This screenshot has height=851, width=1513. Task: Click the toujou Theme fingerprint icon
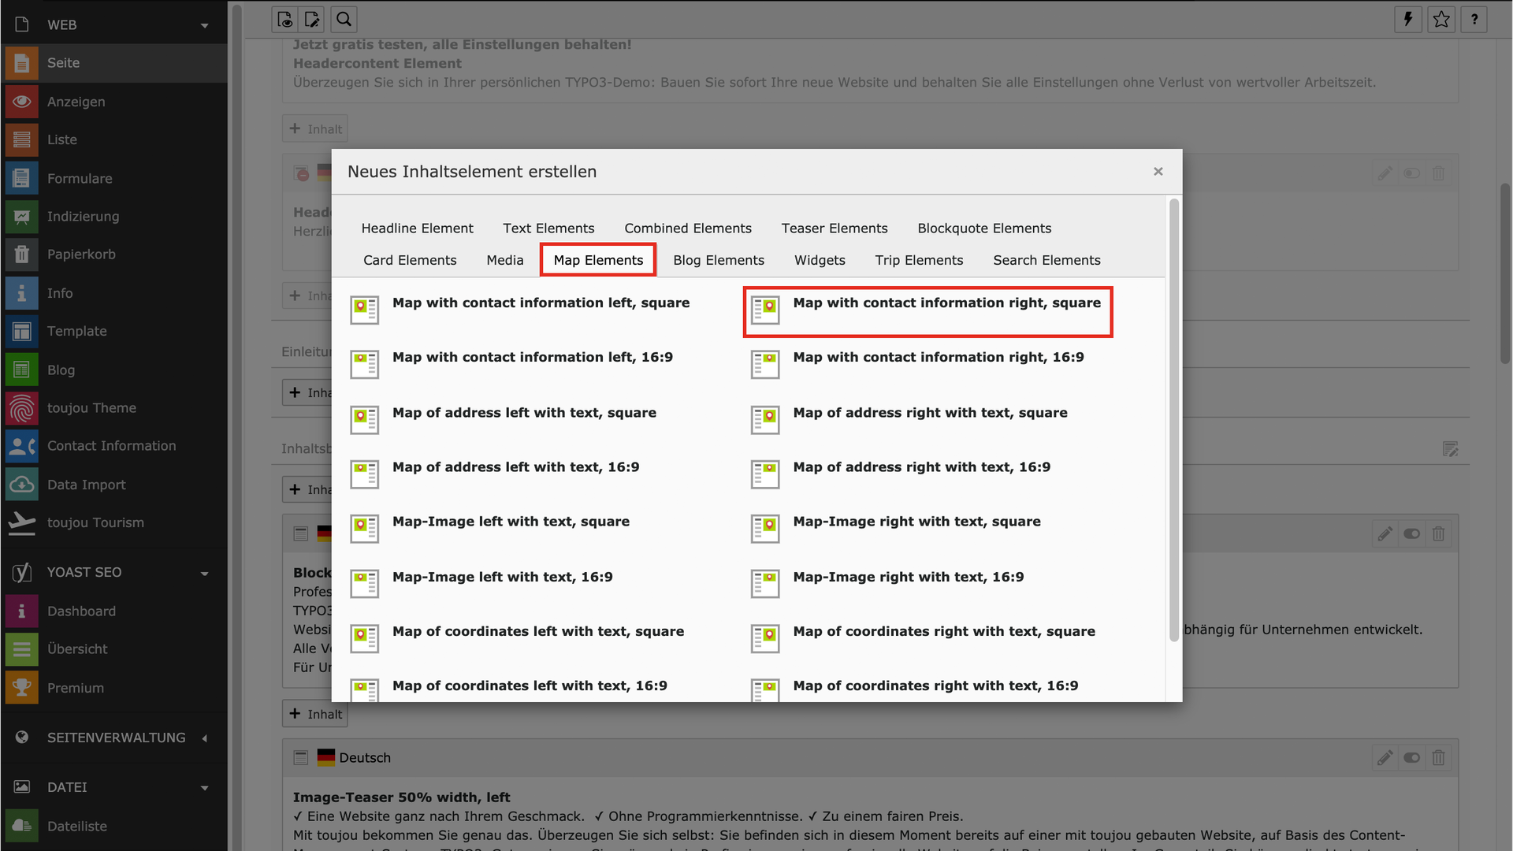click(21, 408)
